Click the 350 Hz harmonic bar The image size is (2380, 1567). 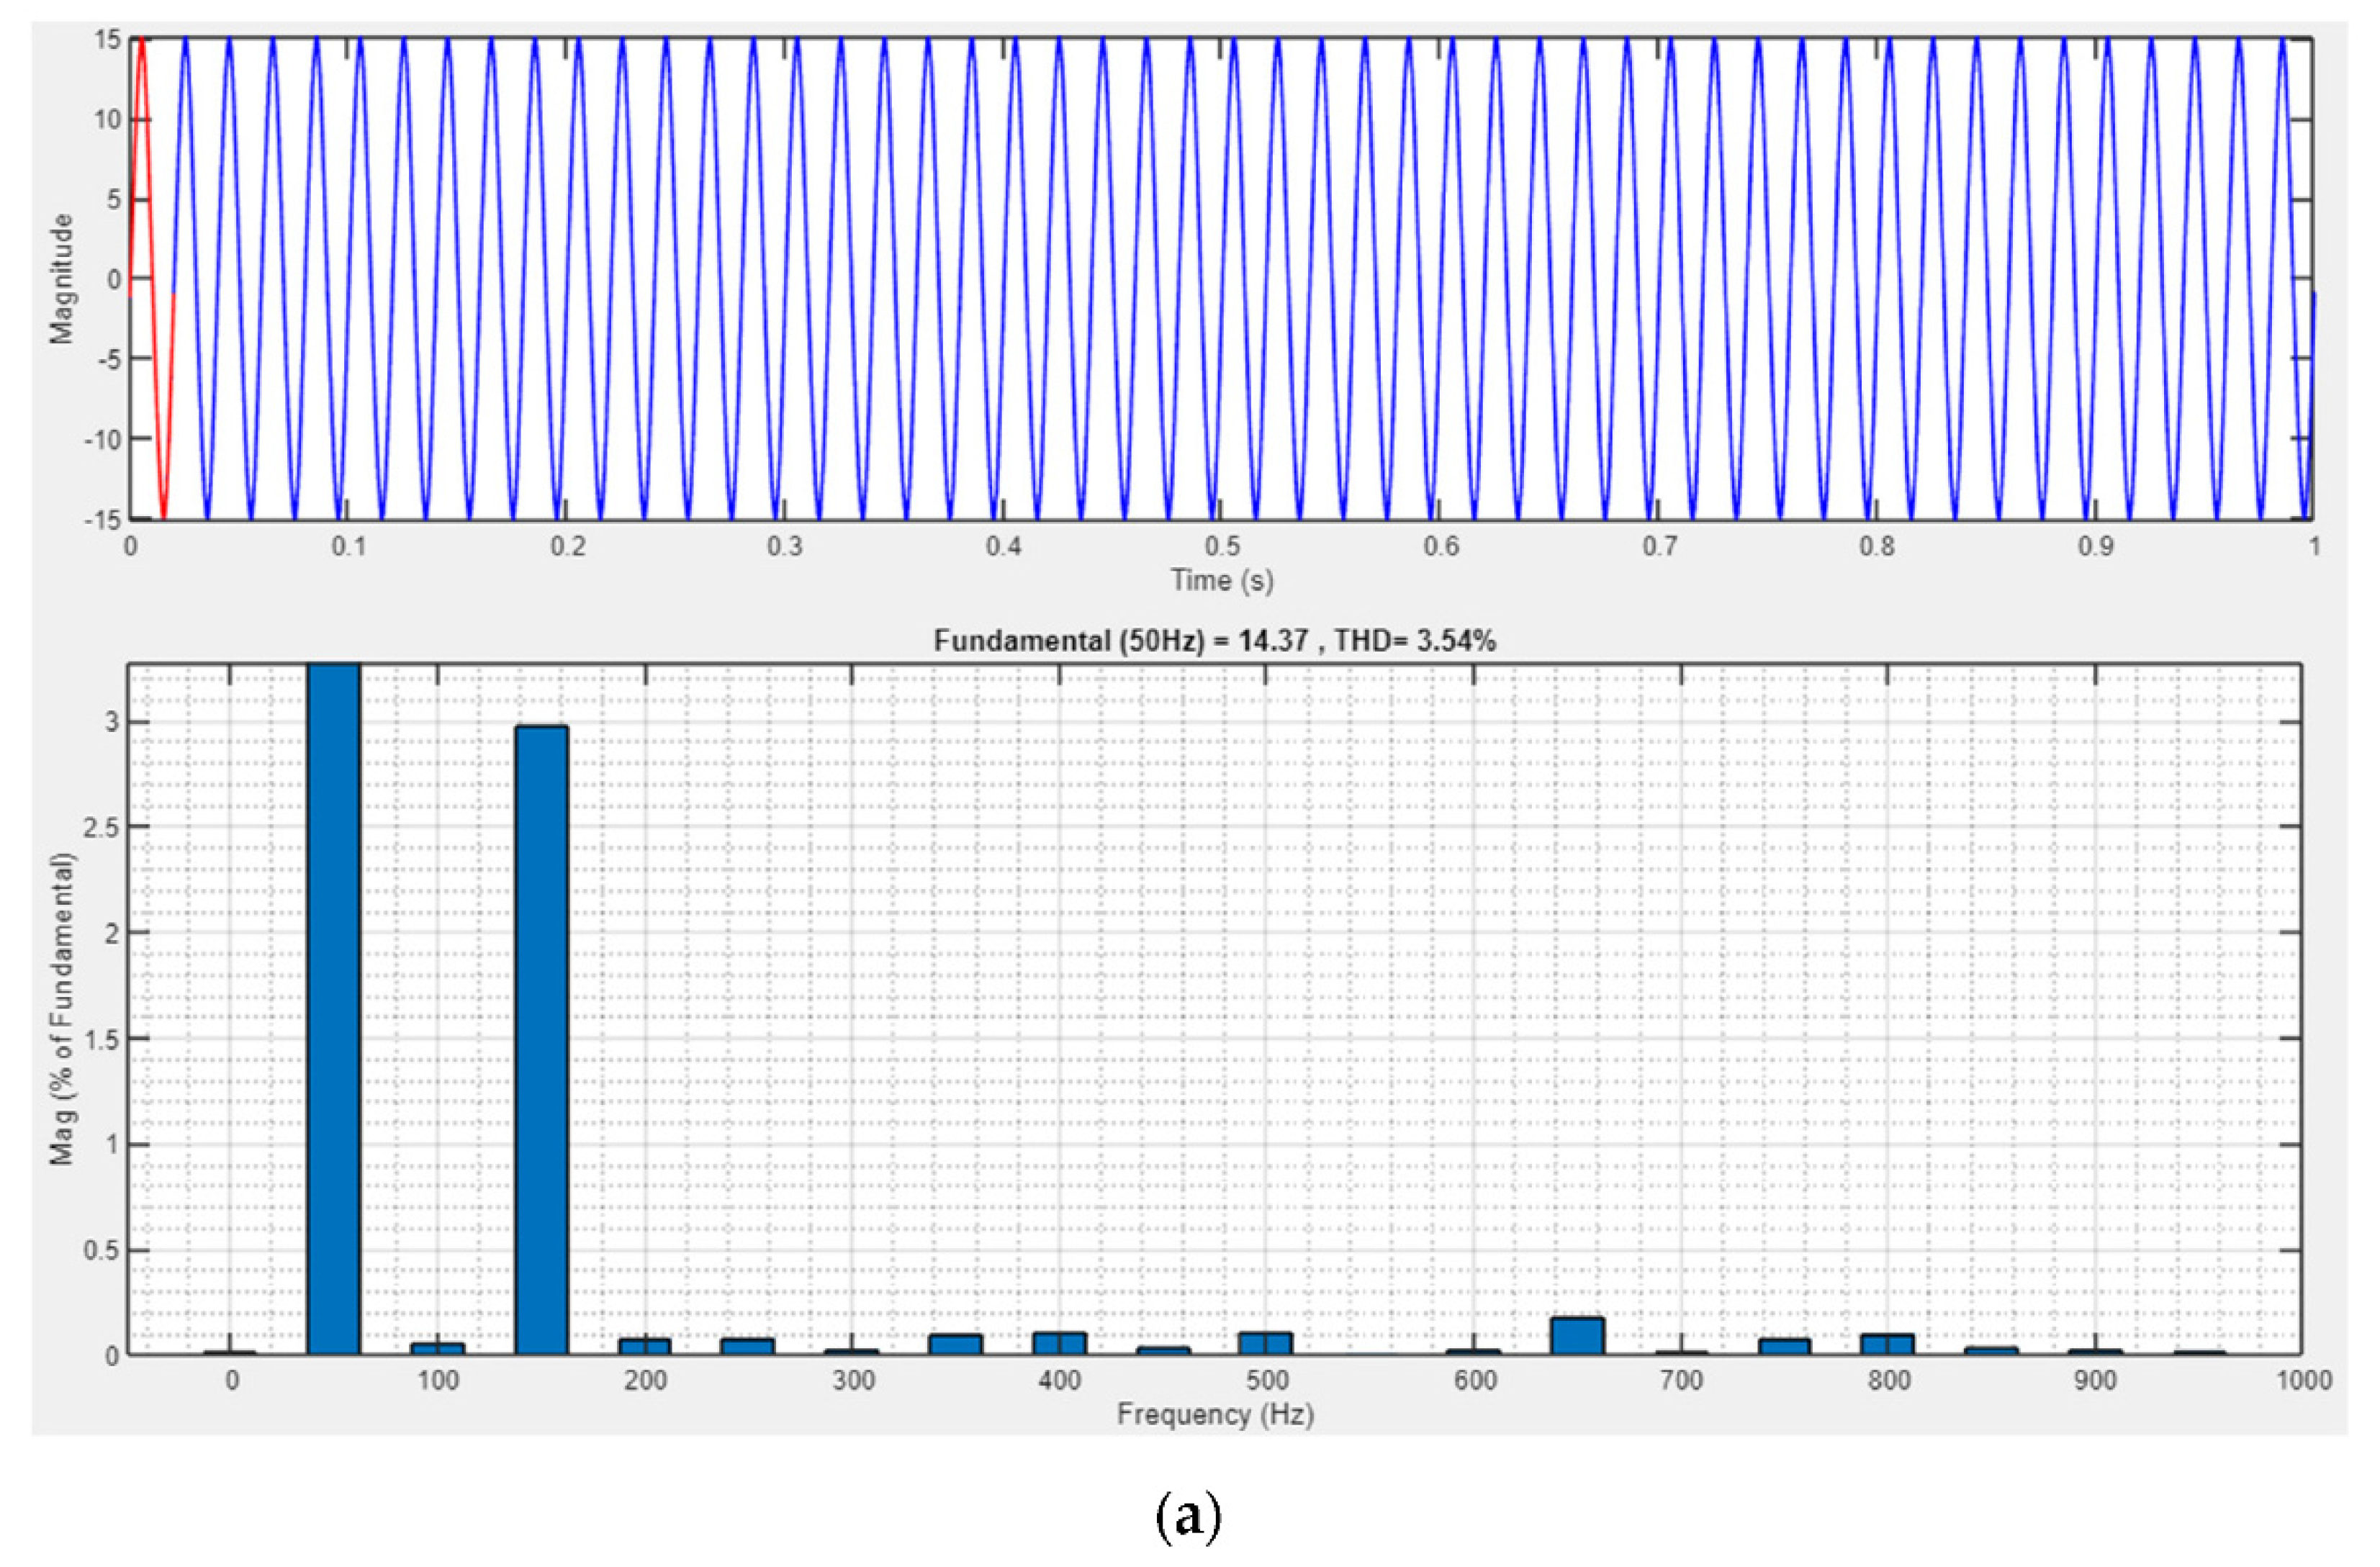[955, 1345]
